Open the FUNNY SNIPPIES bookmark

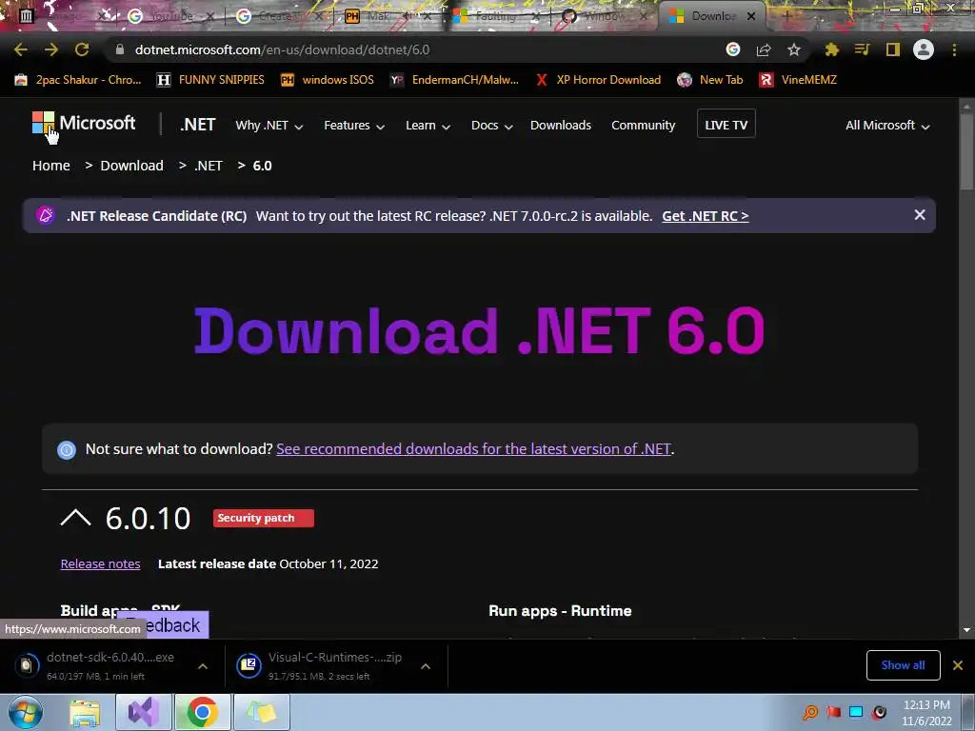point(210,80)
